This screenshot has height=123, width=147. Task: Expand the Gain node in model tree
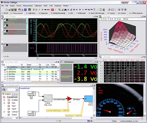4,103
